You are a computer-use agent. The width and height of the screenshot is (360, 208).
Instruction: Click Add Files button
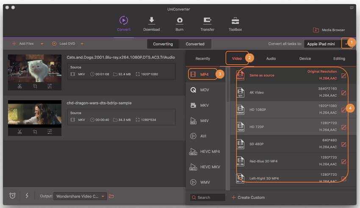[x=23, y=44]
